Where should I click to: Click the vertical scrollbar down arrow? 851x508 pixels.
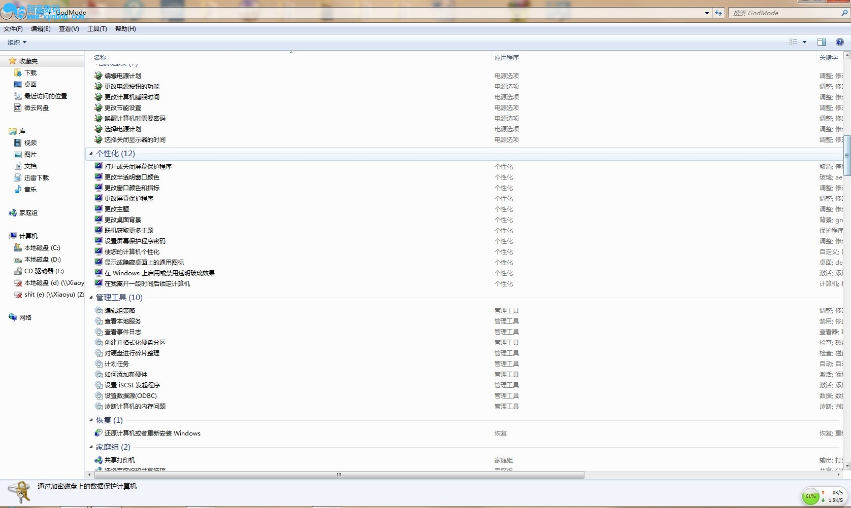point(847,465)
